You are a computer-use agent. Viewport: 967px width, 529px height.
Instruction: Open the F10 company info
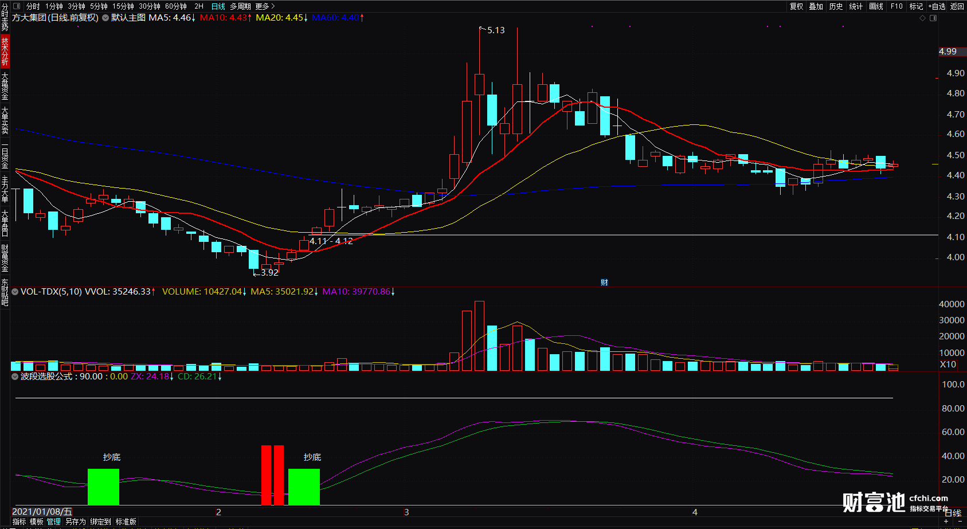point(896,6)
